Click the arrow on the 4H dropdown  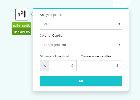pos(119,24)
